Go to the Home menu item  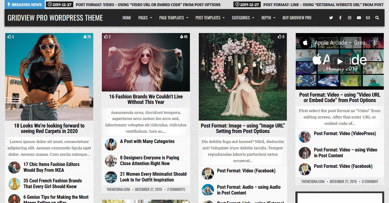point(127,18)
